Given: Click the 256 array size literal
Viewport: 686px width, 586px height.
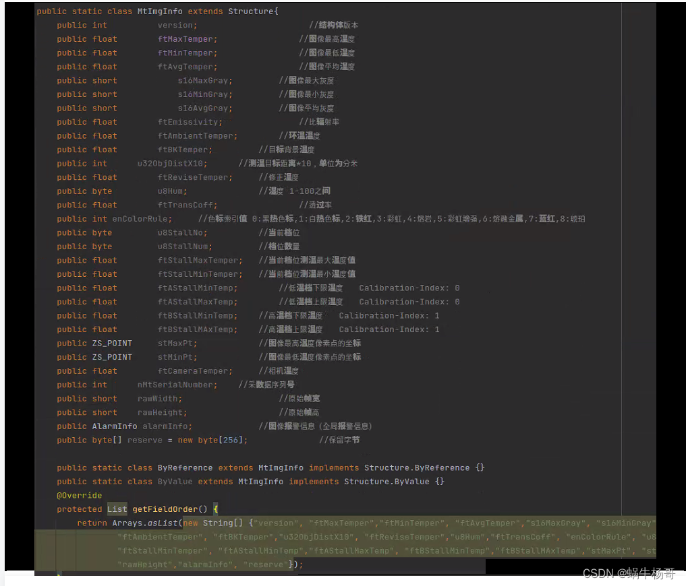Looking at the screenshot, I should pyautogui.click(x=231, y=441).
